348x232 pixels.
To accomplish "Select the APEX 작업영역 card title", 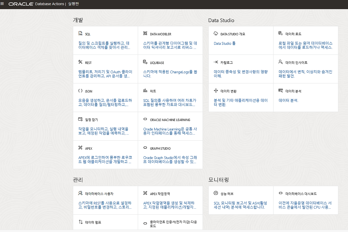I will (x=160, y=194).
